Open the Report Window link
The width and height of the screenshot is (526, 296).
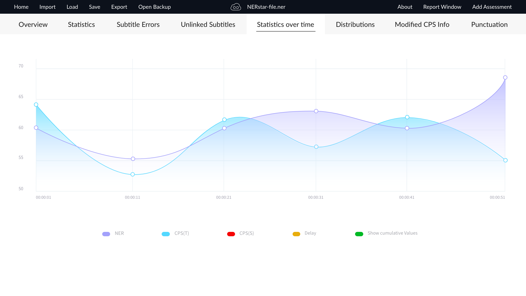click(442, 7)
